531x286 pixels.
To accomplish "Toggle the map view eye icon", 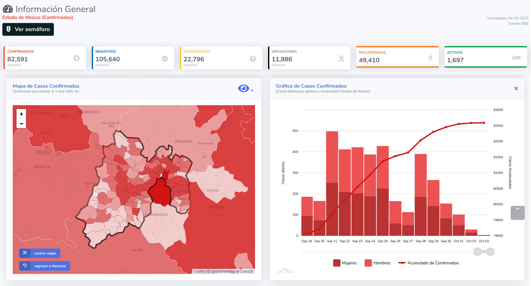I will [x=244, y=88].
